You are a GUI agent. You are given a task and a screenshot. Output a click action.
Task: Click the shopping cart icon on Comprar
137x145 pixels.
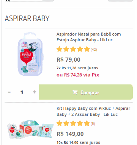click(75, 92)
